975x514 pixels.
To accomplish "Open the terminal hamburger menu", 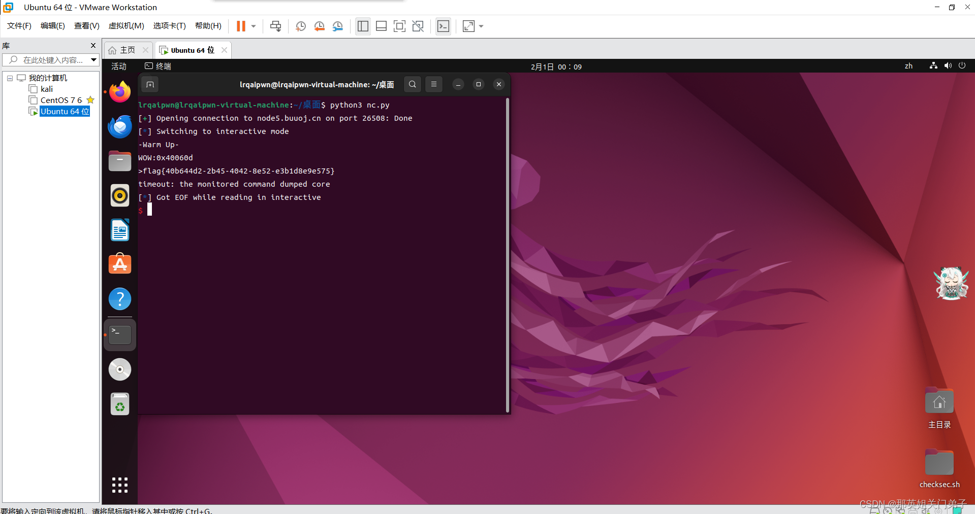I will point(434,84).
